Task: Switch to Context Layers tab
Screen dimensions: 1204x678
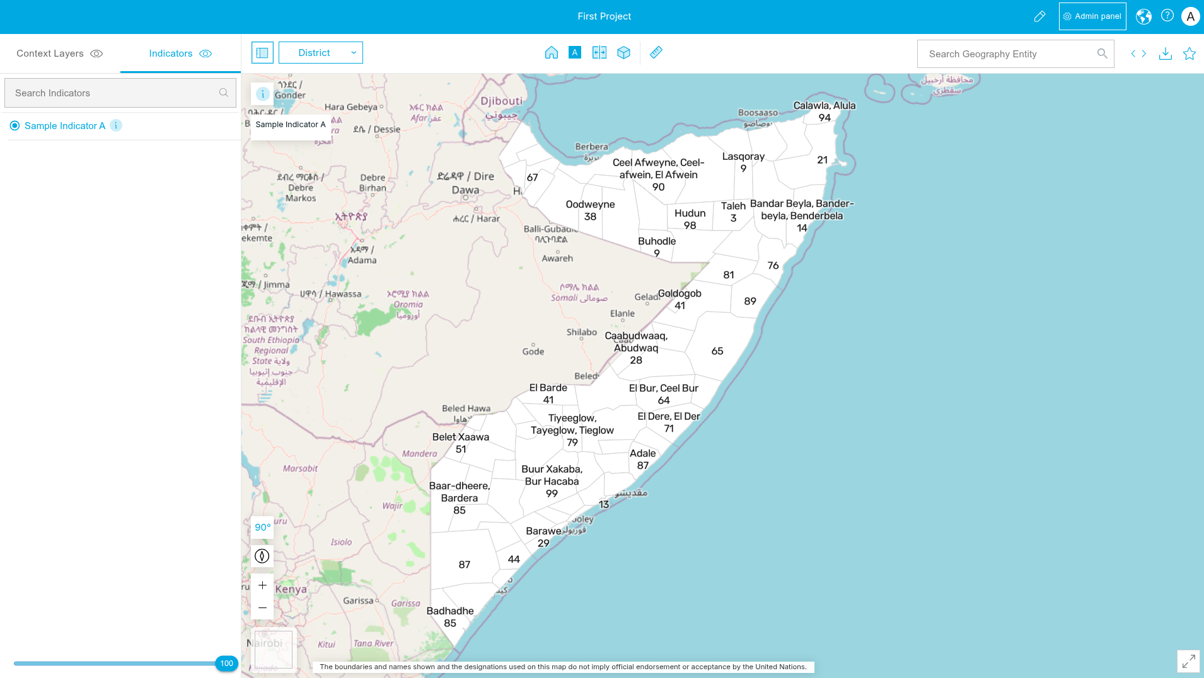Action: [x=50, y=54]
